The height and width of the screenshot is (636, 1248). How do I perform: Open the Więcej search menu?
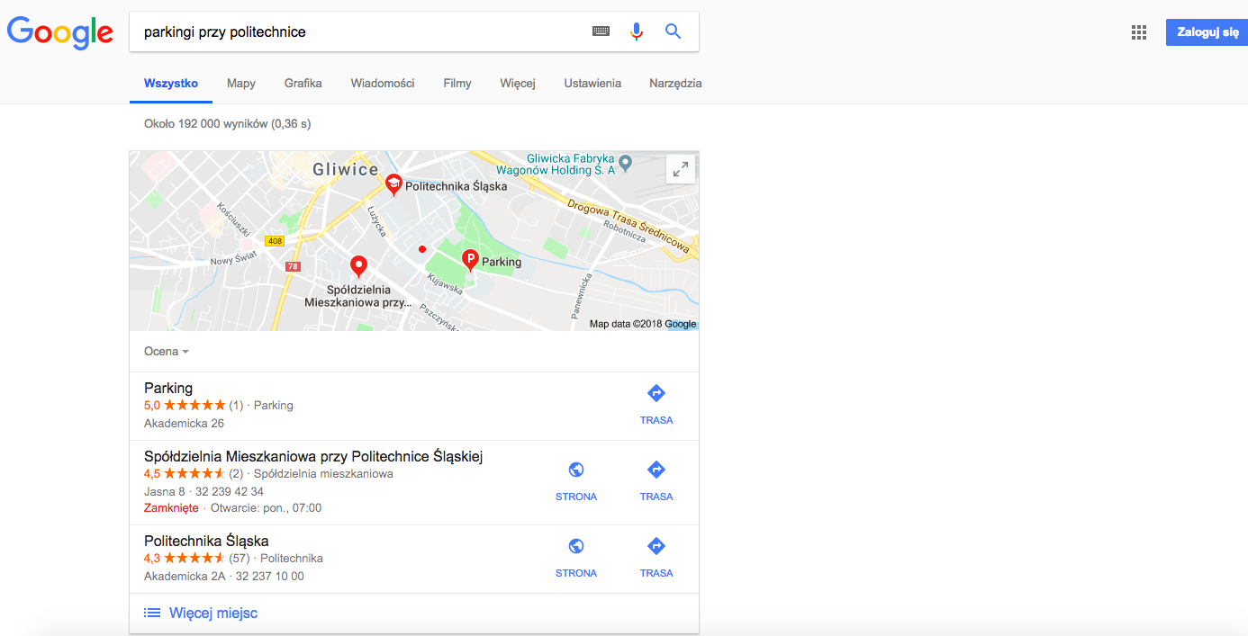pyautogui.click(x=518, y=84)
